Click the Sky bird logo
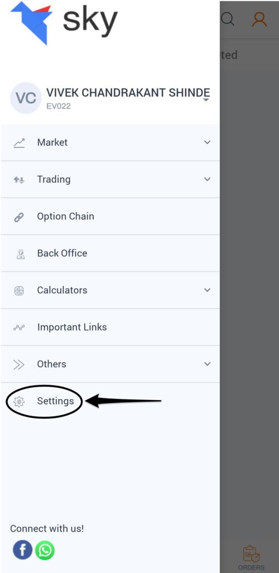This screenshot has width=279, height=573. pyautogui.click(x=31, y=23)
